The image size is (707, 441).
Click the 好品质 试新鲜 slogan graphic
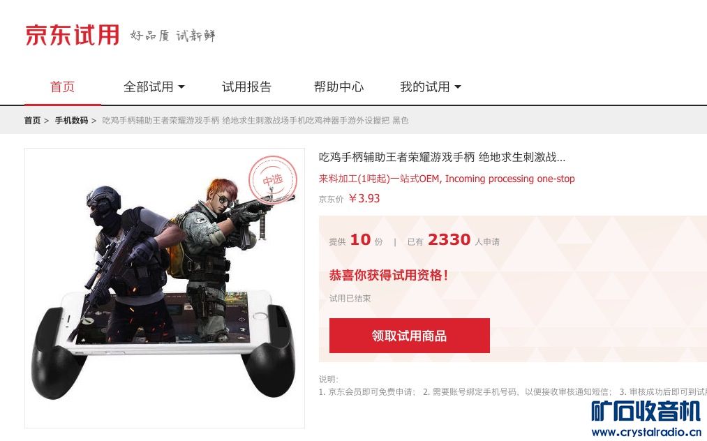[x=173, y=36]
